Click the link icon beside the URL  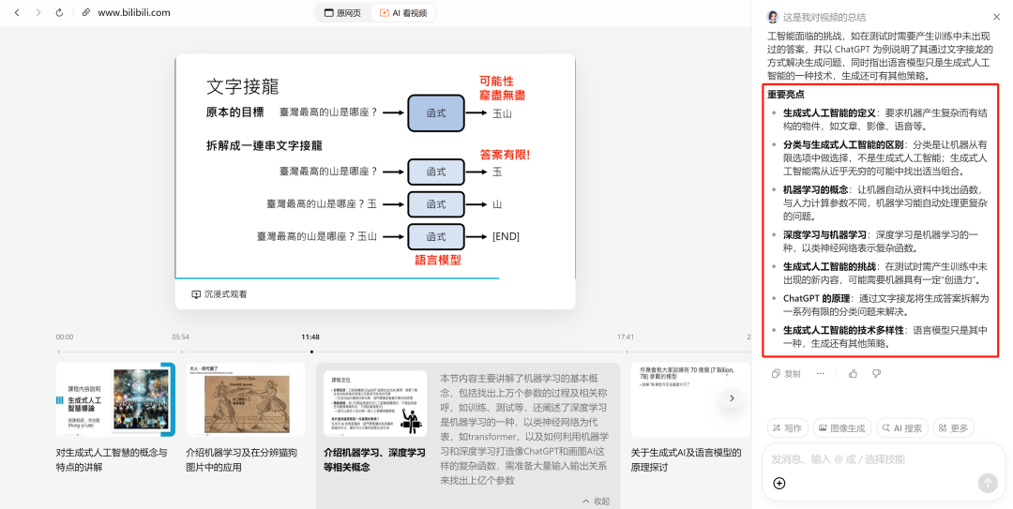click(86, 12)
